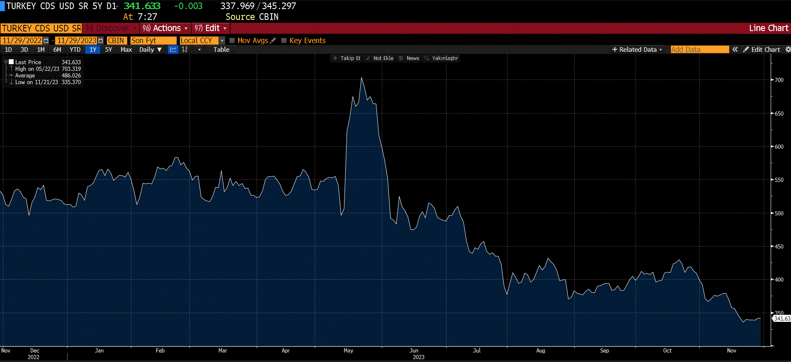This screenshot has width=791, height=362.
Task: Enable the Key Events checkbox
Action: 284,41
